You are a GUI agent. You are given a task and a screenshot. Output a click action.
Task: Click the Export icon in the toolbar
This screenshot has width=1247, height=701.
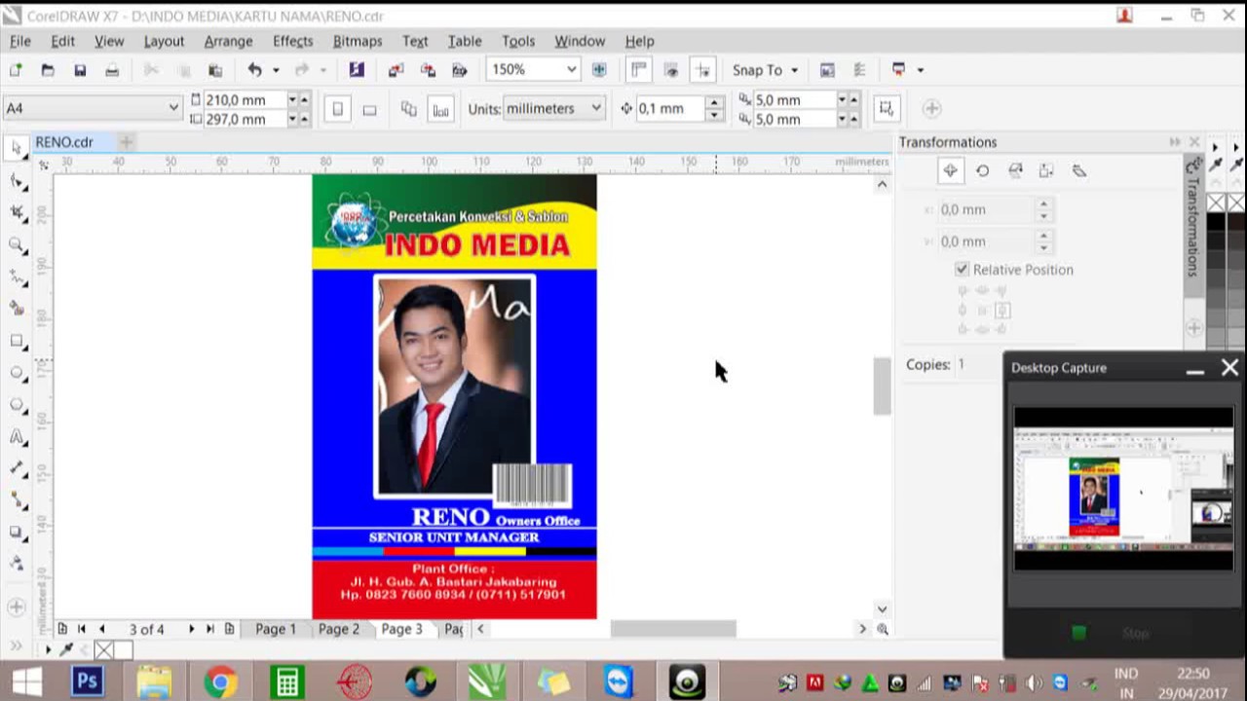pyautogui.click(x=428, y=70)
